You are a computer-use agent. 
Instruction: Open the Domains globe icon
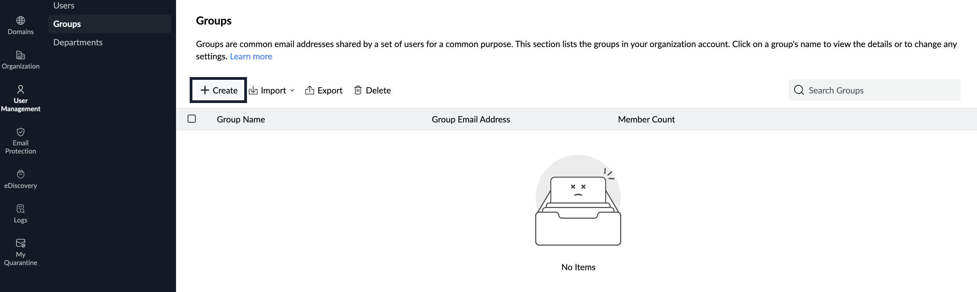[20, 20]
